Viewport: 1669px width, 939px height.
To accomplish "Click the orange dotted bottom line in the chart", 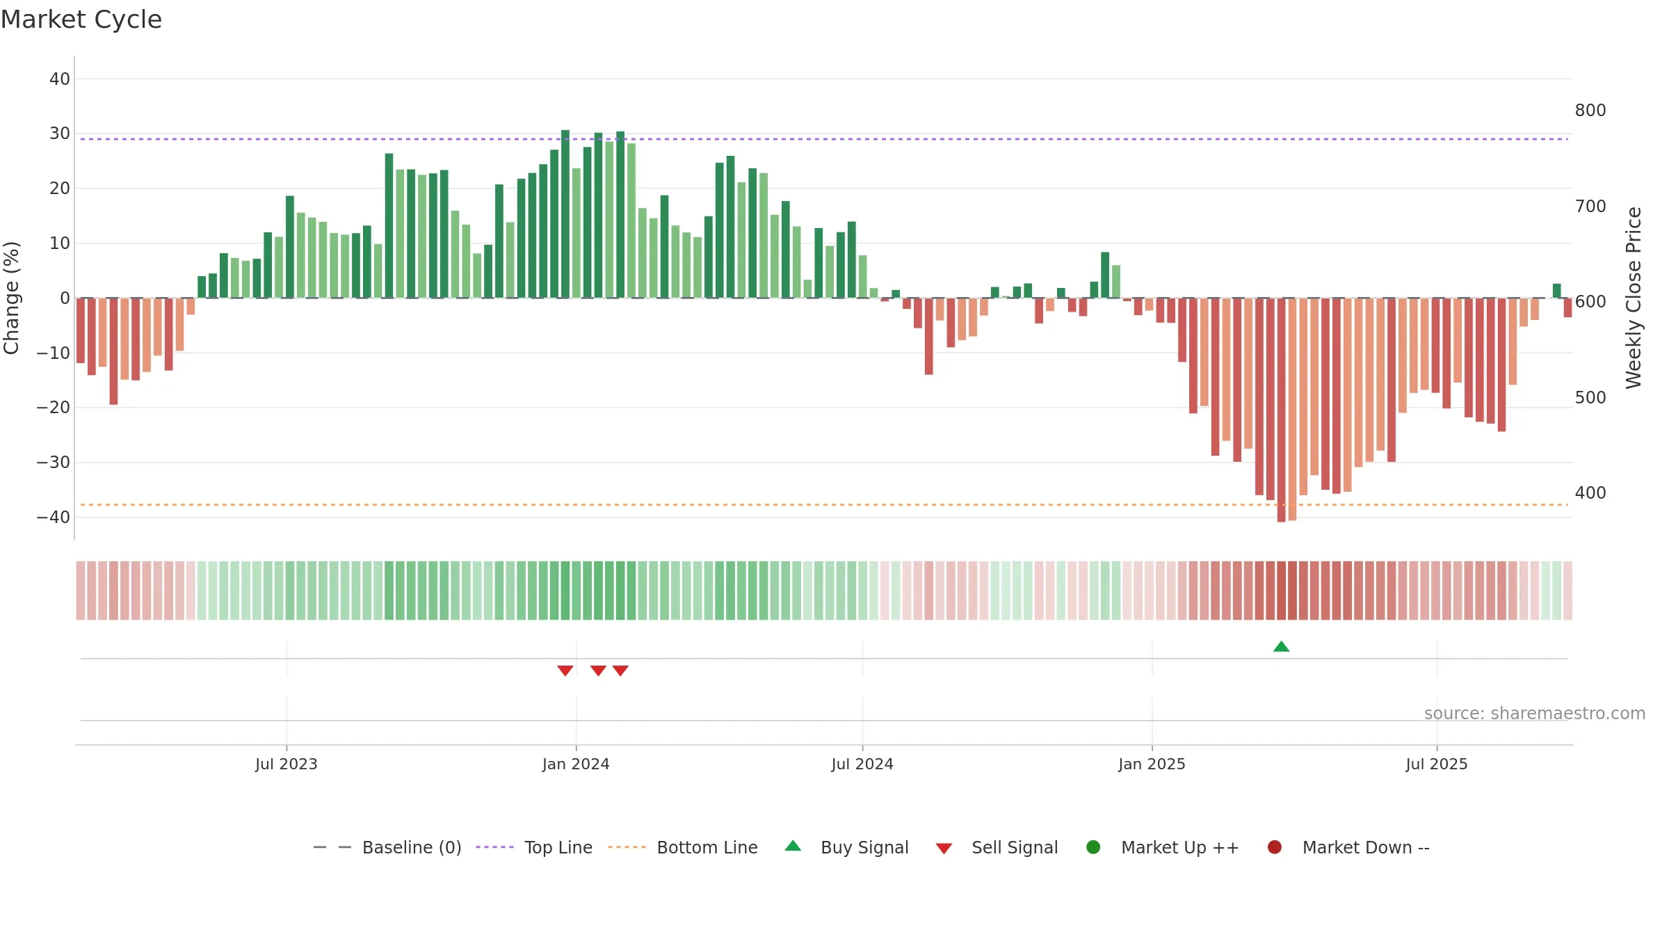I will (x=824, y=505).
